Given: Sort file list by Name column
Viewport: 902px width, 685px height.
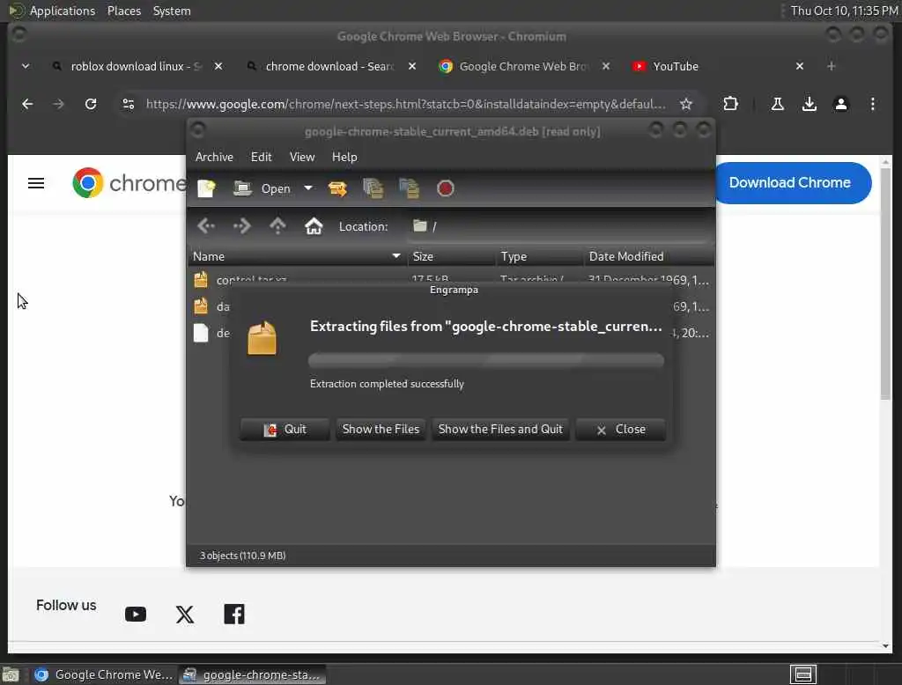Looking at the screenshot, I should click(x=298, y=256).
